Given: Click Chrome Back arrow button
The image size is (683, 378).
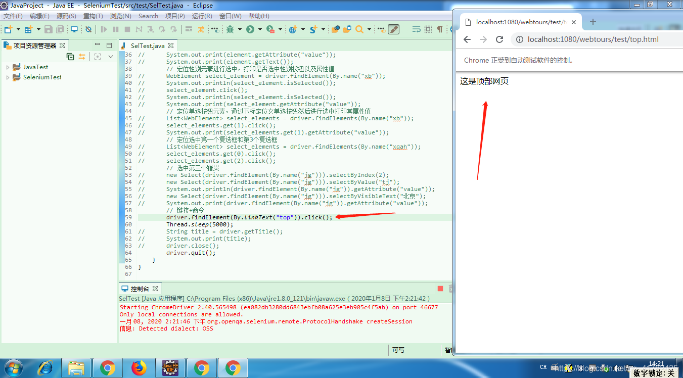Looking at the screenshot, I should (467, 39).
